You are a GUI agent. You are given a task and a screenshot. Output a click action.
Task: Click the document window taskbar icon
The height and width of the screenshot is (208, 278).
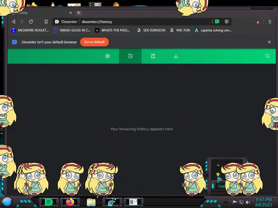pyautogui.click(x=133, y=202)
